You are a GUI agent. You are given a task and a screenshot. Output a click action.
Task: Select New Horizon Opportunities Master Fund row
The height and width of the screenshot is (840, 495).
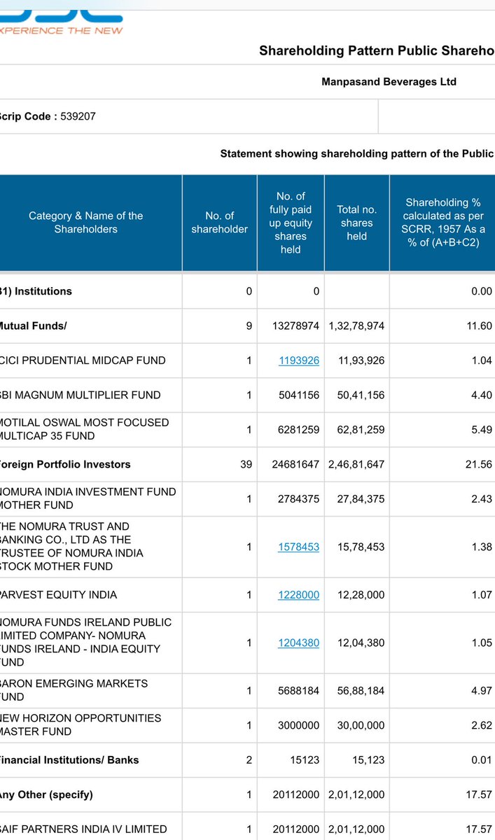(x=81, y=724)
